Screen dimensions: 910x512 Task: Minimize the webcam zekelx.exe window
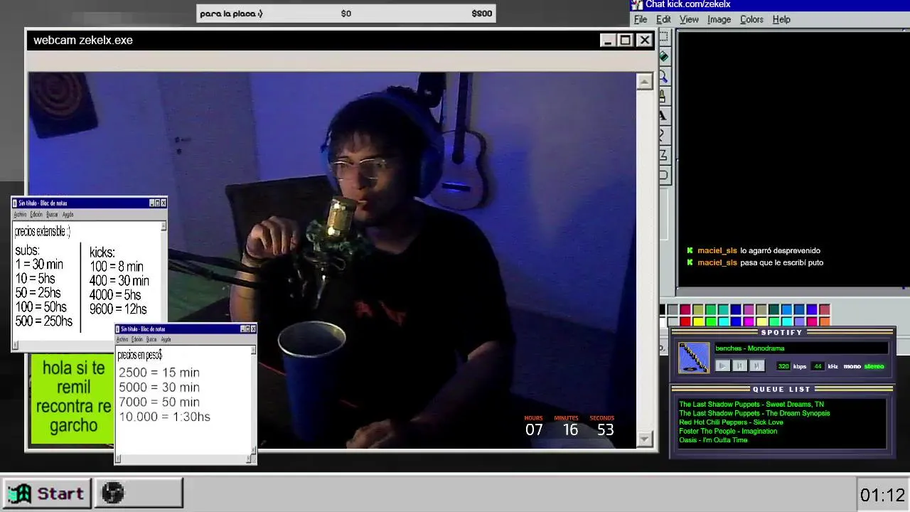607,41
